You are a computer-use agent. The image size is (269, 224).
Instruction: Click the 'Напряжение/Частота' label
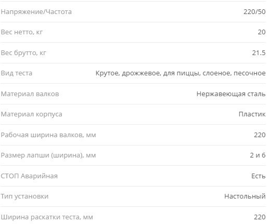pos(36,12)
